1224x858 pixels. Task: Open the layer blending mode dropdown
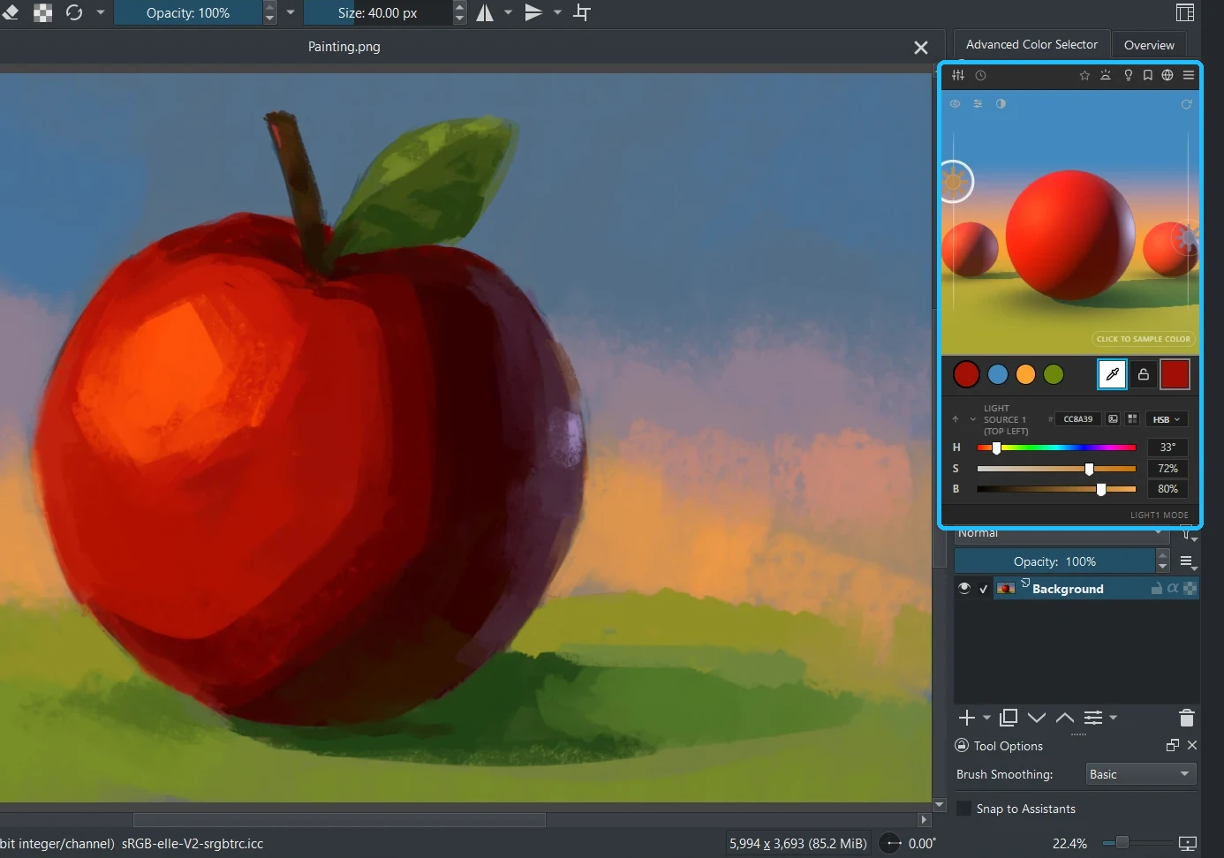pyautogui.click(x=1062, y=534)
